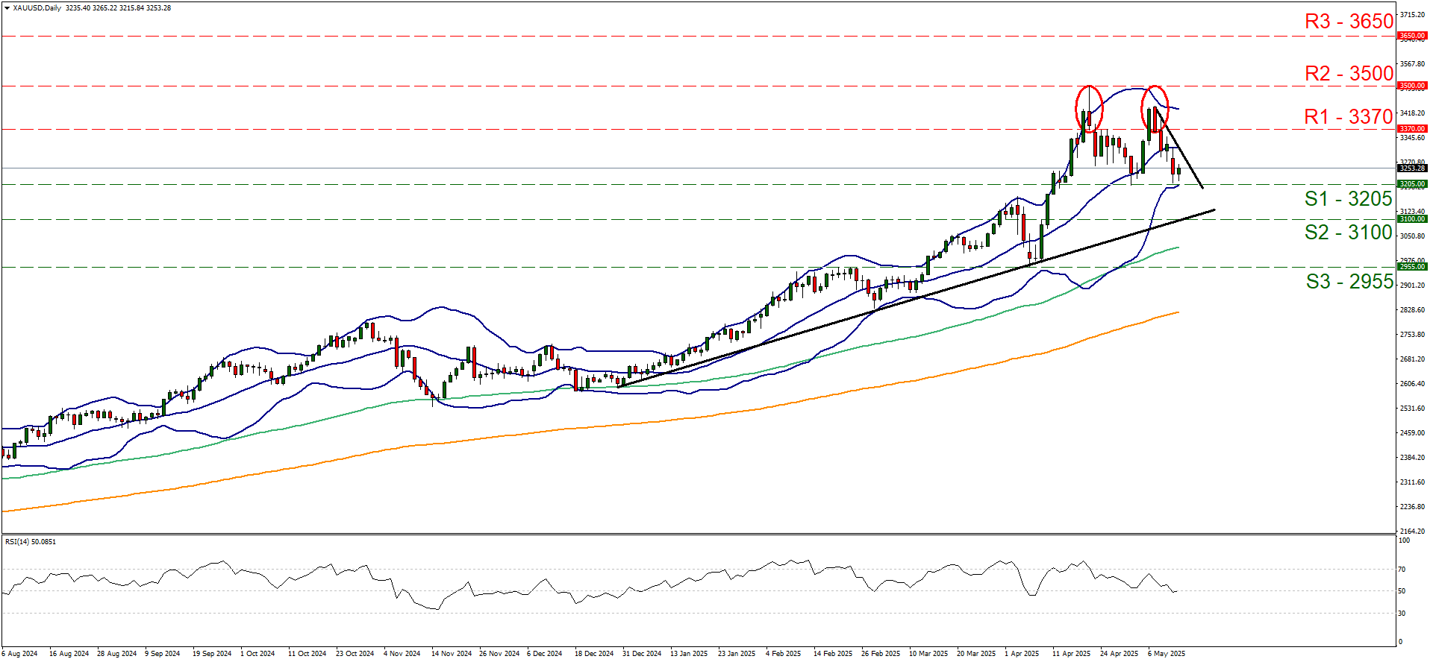Select the S1 - 3205 support label
Viewport: 1430px width, 662px height.
(1348, 199)
